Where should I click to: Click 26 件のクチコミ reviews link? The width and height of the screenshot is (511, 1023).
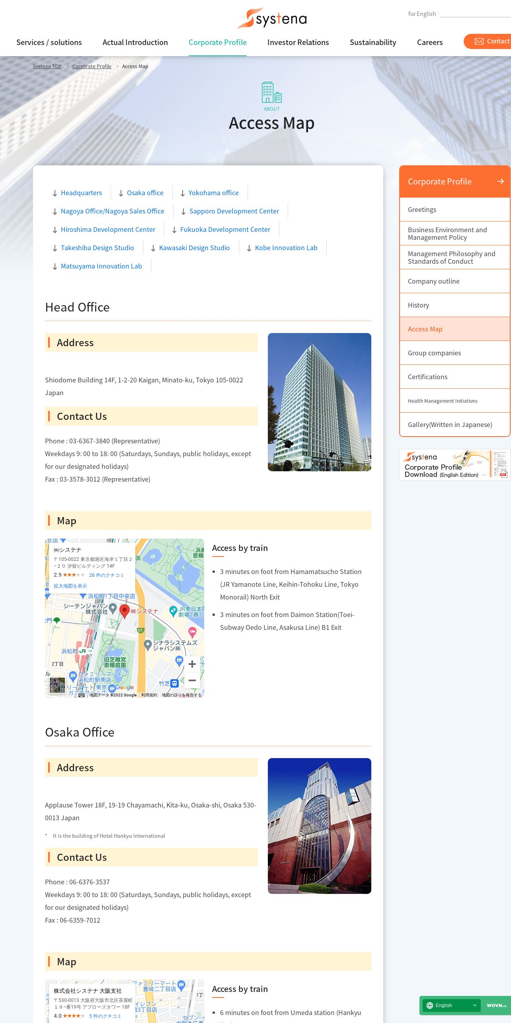pyautogui.click(x=107, y=575)
